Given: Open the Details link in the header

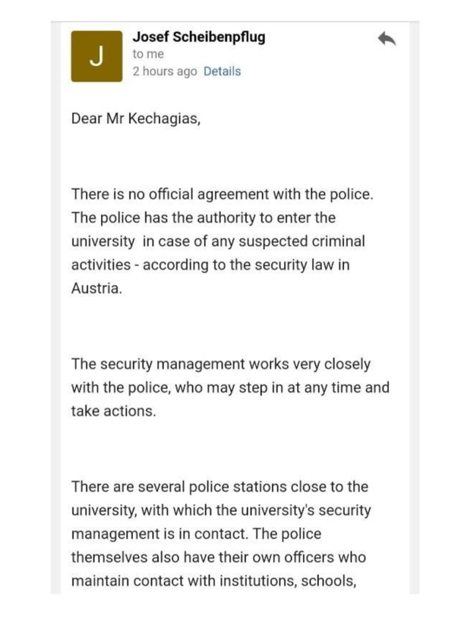Looking at the screenshot, I should pos(222,72).
